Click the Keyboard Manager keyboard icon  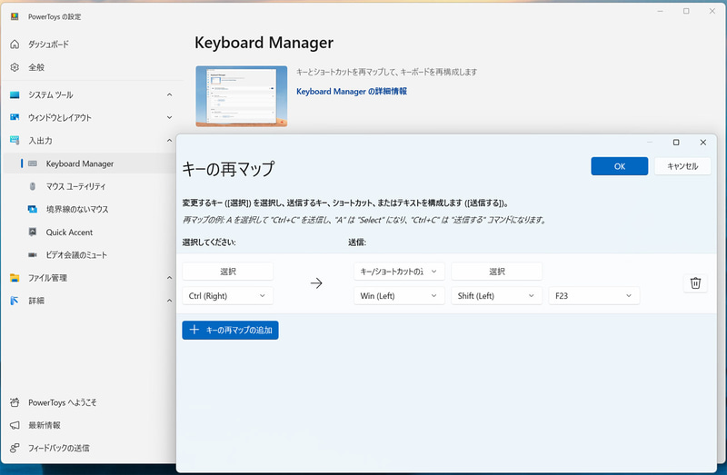[33, 163]
